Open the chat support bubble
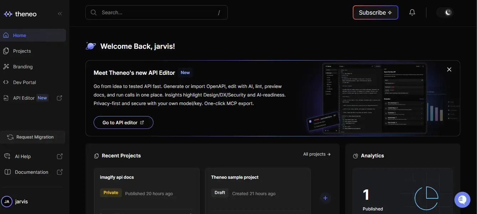 point(462,199)
